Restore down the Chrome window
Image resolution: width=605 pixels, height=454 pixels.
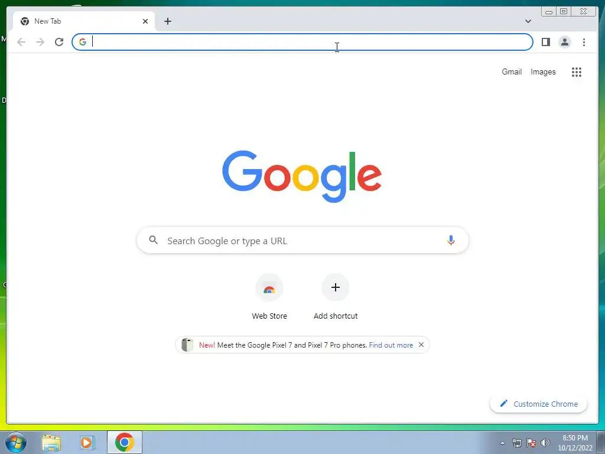[x=563, y=12]
